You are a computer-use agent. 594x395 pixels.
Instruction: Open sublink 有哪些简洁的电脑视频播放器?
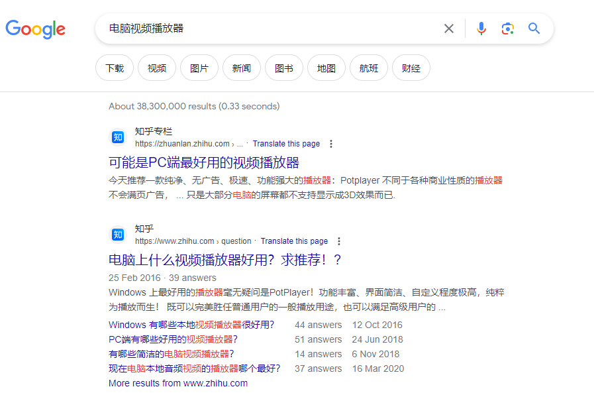[x=172, y=354]
